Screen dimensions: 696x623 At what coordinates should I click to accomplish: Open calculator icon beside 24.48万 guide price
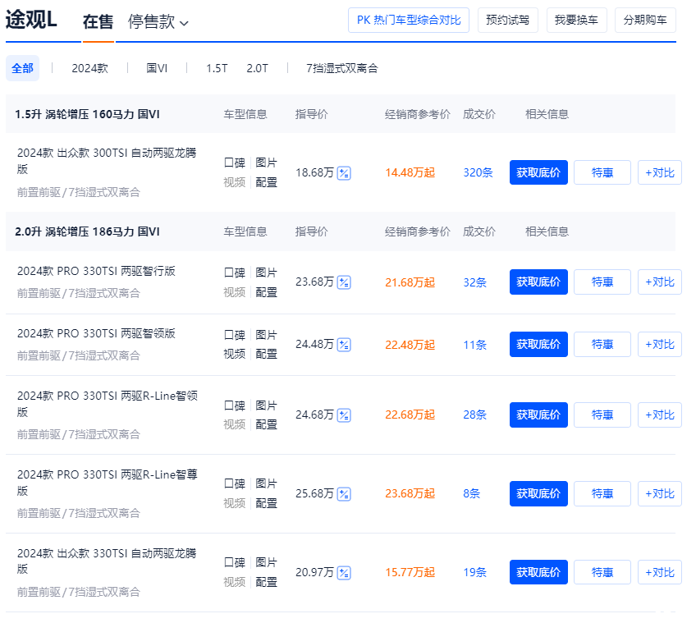click(344, 345)
